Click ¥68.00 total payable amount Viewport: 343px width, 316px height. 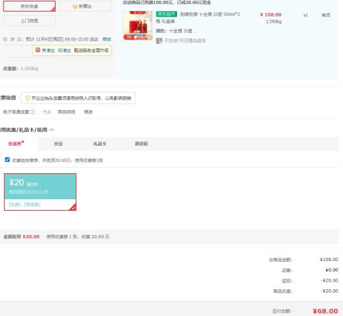point(325,311)
